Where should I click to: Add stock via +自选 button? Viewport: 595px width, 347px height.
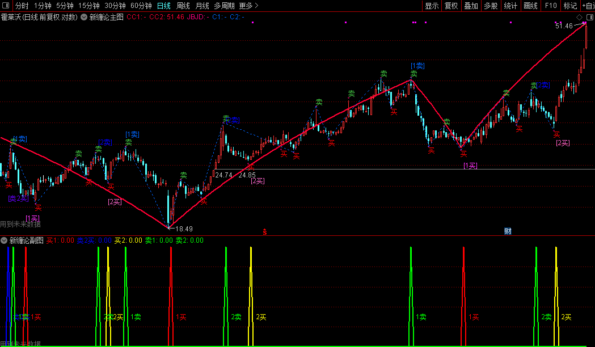(588, 6)
